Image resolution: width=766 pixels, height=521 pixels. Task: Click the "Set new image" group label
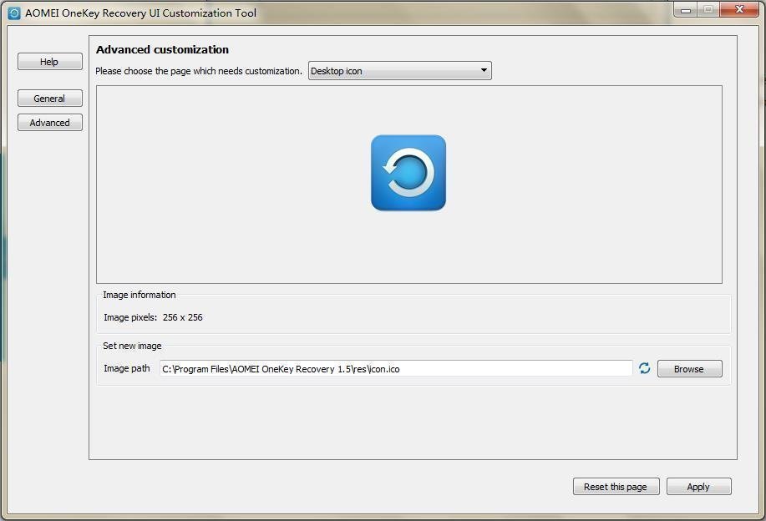point(132,346)
